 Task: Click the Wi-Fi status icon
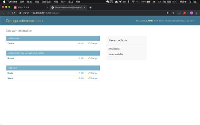pos(133,2)
